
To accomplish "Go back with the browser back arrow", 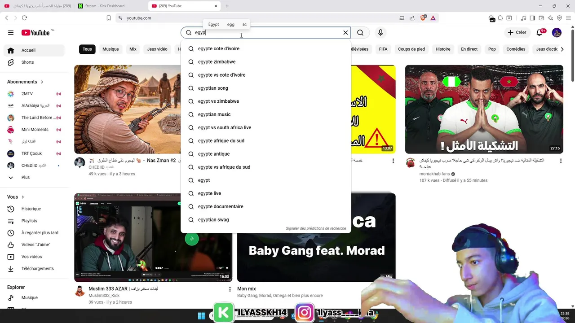I will [x=7, y=18].
